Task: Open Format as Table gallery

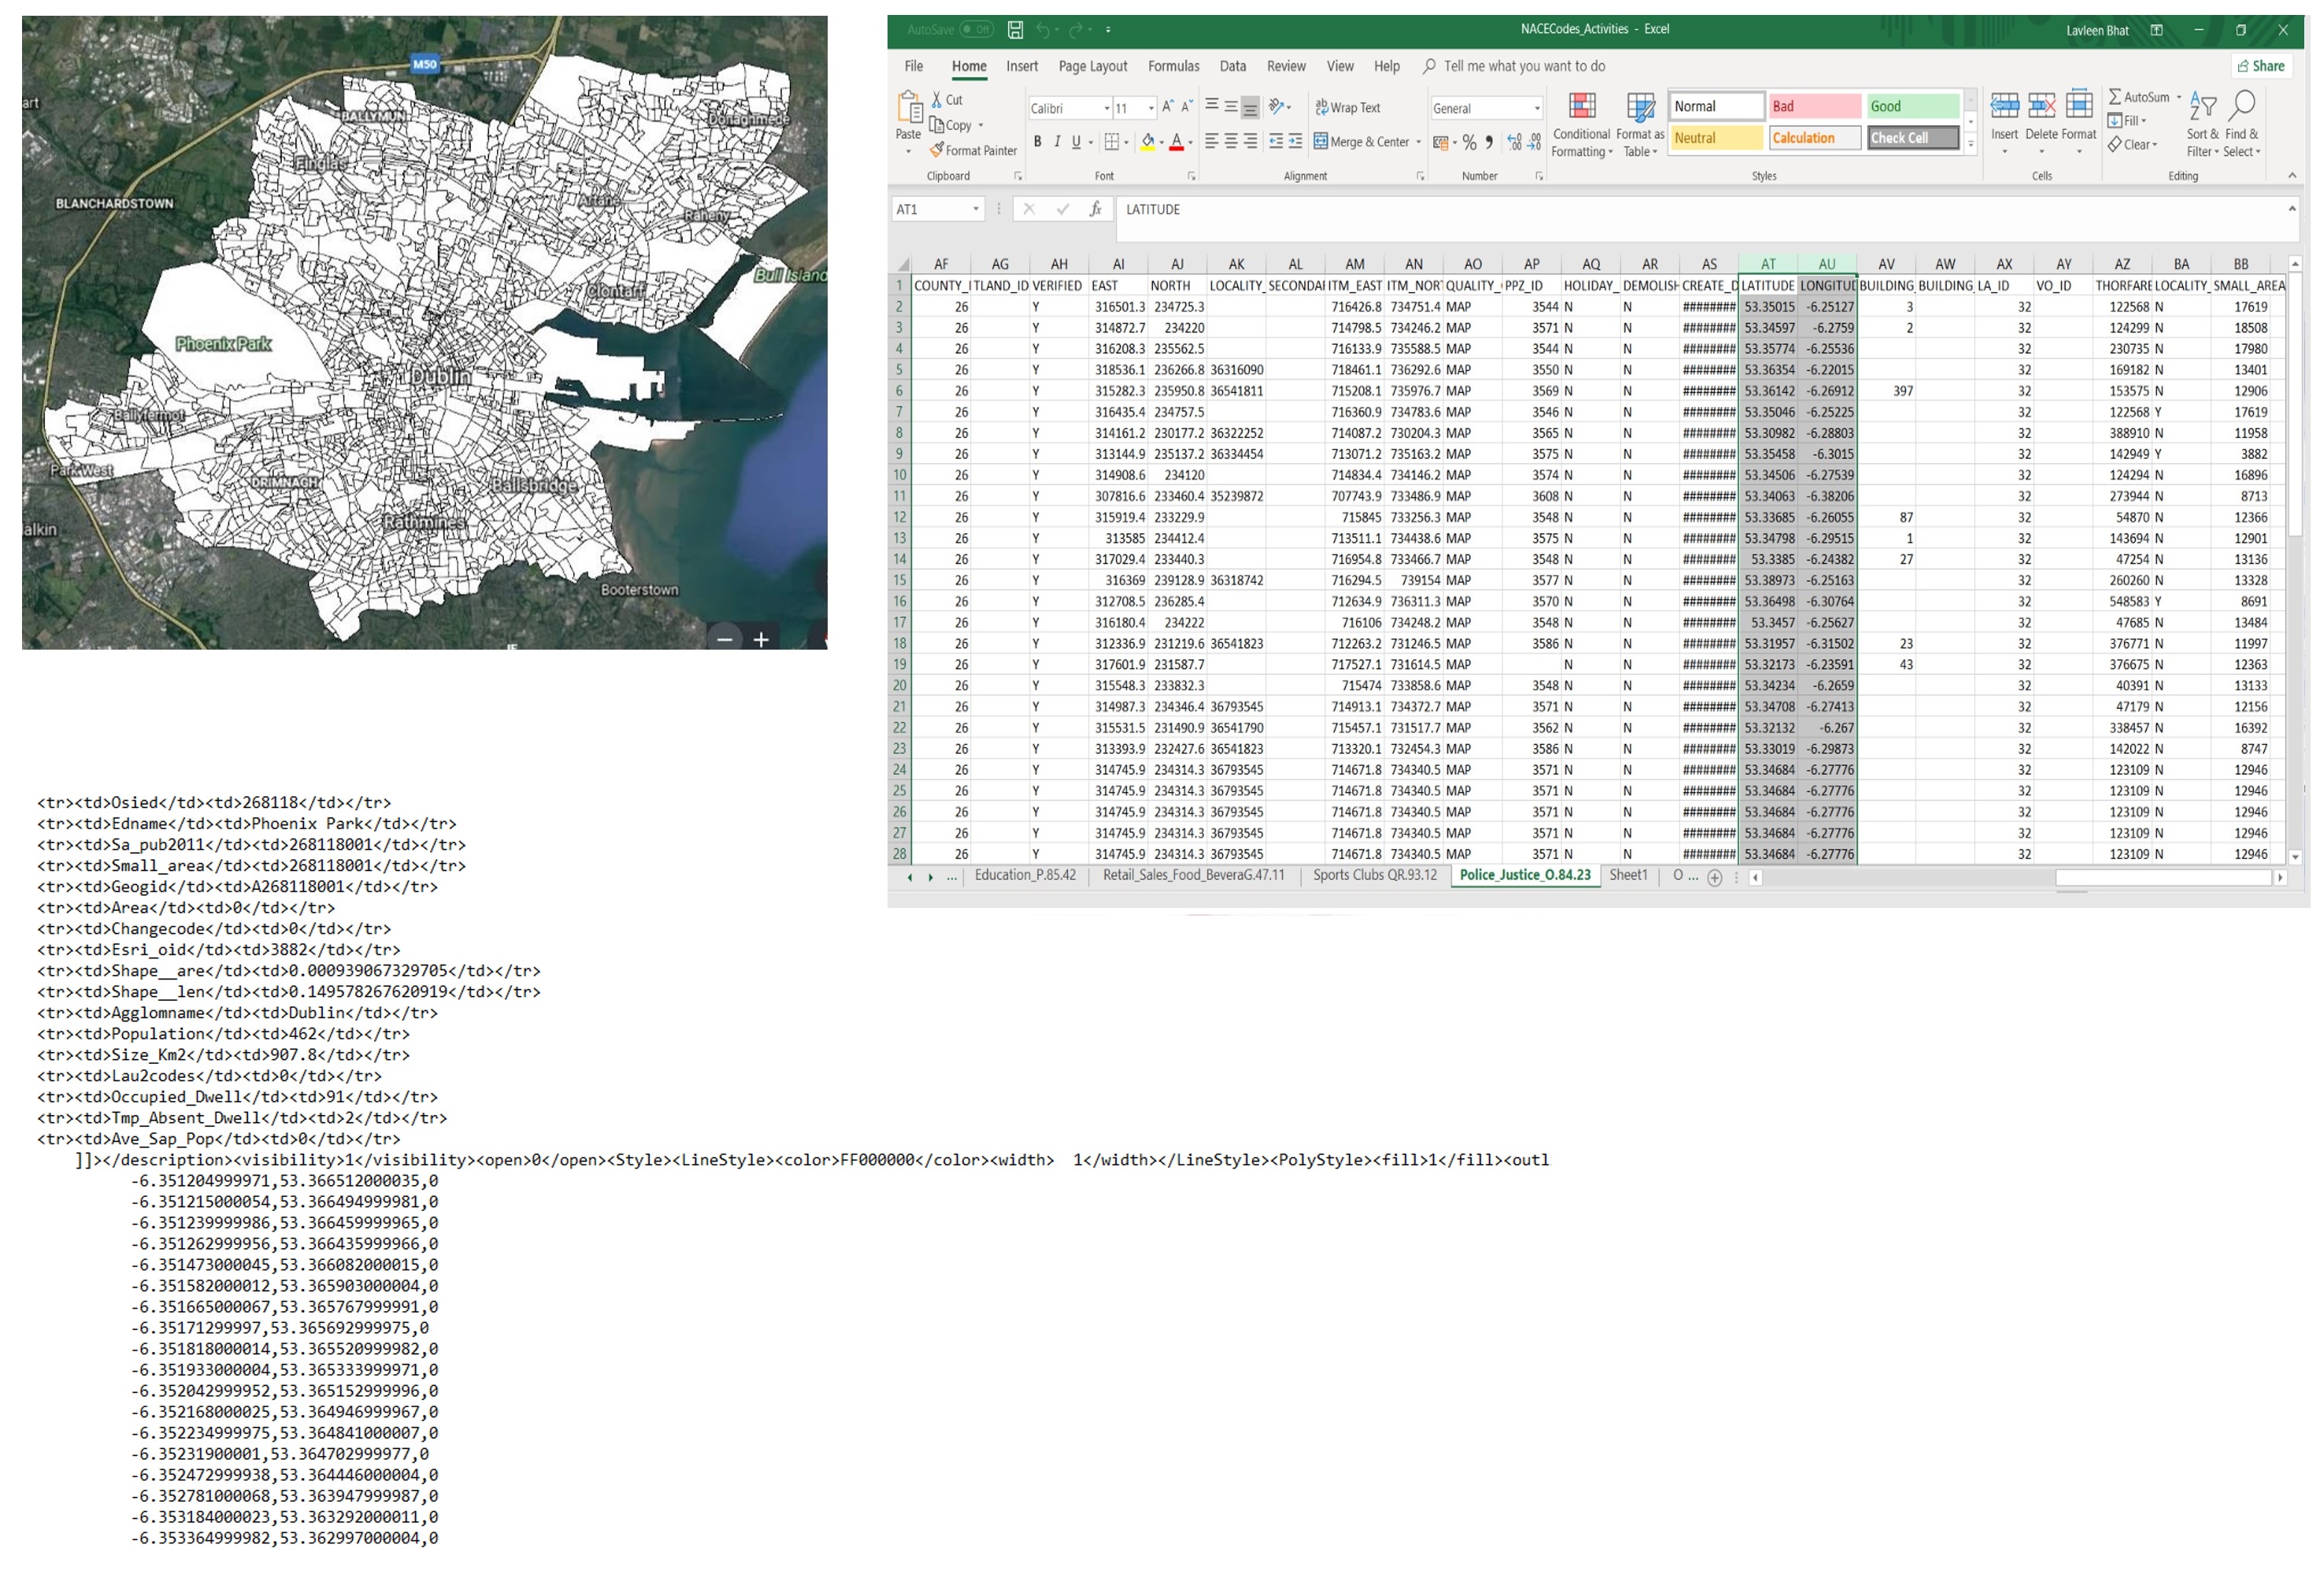Action: click(1640, 124)
